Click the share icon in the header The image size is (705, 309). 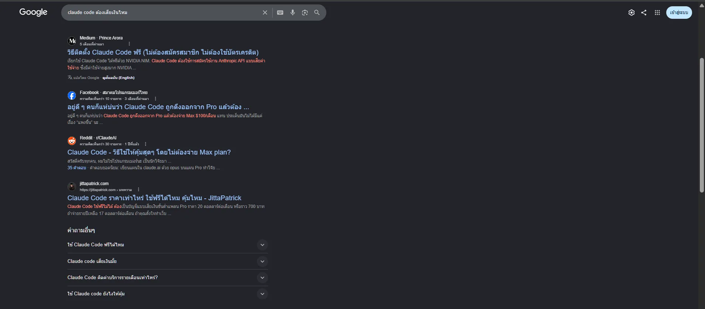[x=644, y=13]
